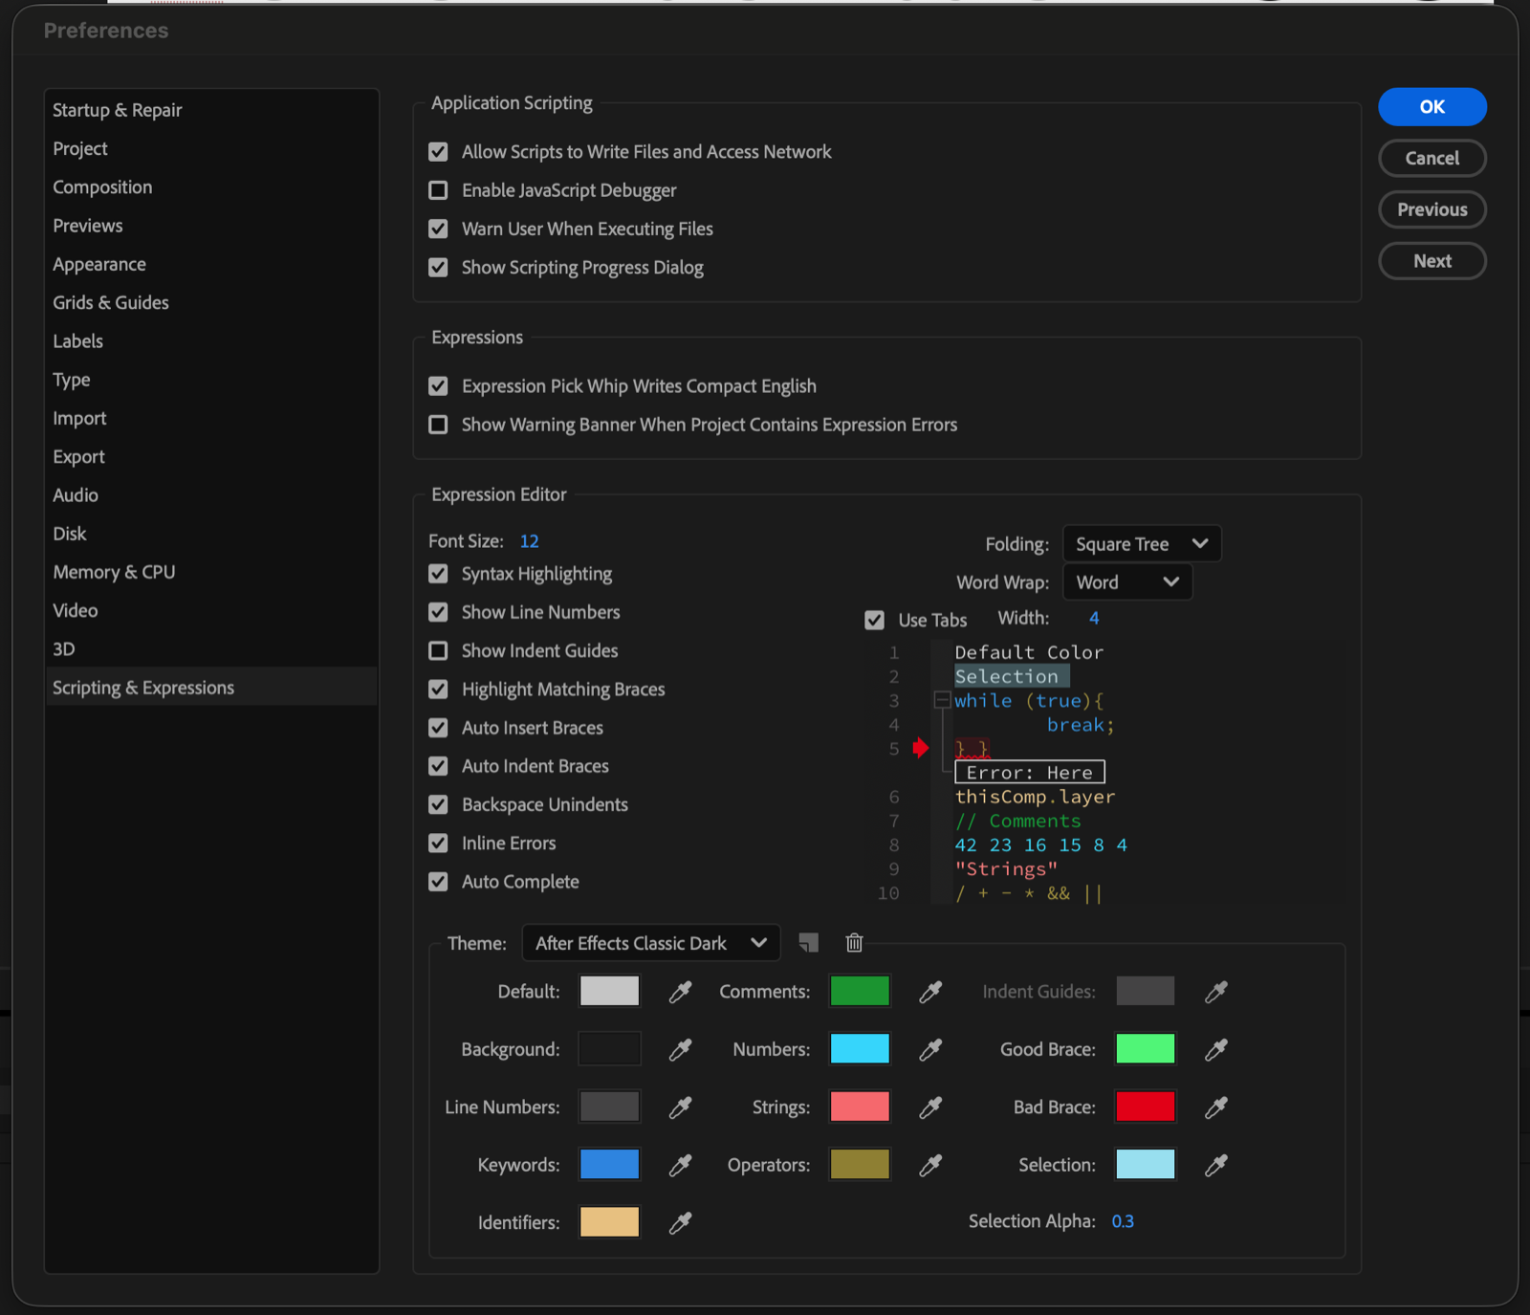Click eyedropper for Indent Guides color
Screen dimensions: 1530x1315
pos(1216,992)
